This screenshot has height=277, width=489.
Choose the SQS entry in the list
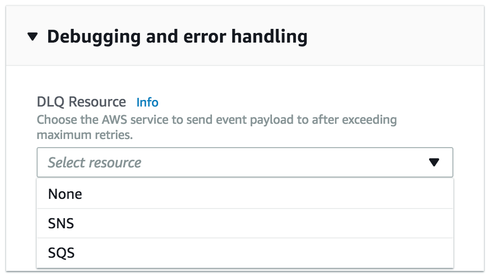click(61, 253)
